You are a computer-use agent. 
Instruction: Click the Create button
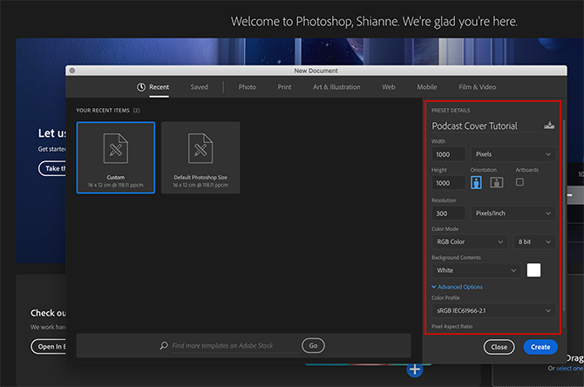click(540, 347)
